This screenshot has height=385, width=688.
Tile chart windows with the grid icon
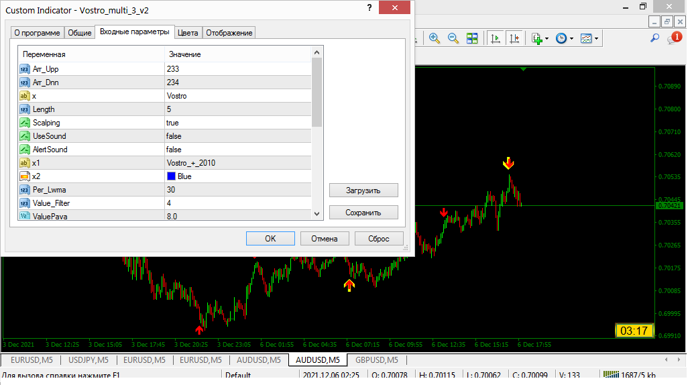coord(472,38)
